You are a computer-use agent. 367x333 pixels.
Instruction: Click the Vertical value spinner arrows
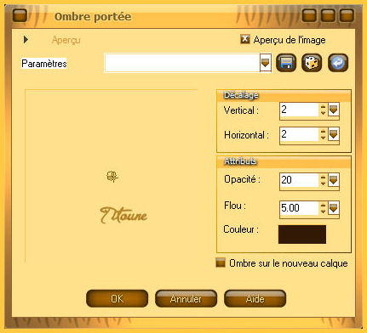tap(323, 110)
